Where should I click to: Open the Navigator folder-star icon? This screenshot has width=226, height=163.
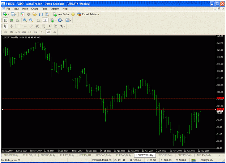tap(34, 14)
